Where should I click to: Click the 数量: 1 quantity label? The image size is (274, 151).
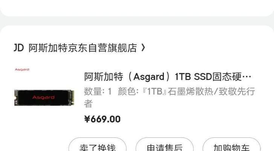click(x=98, y=91)
